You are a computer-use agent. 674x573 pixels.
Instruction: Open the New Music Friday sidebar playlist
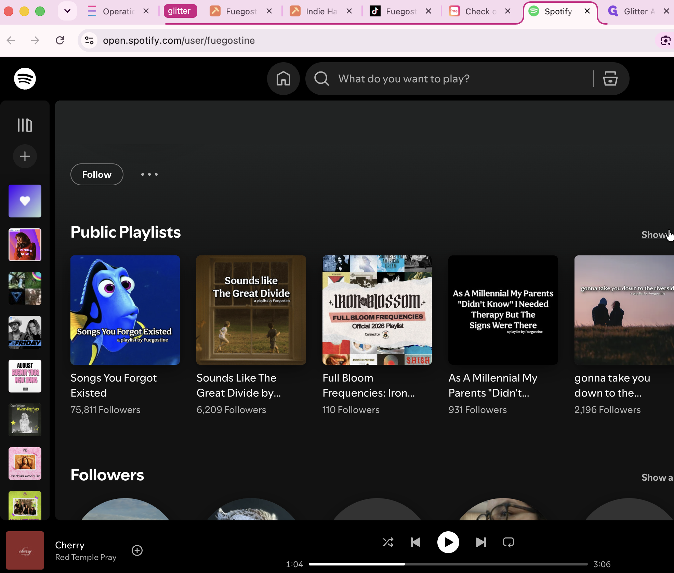coord(25,332)
